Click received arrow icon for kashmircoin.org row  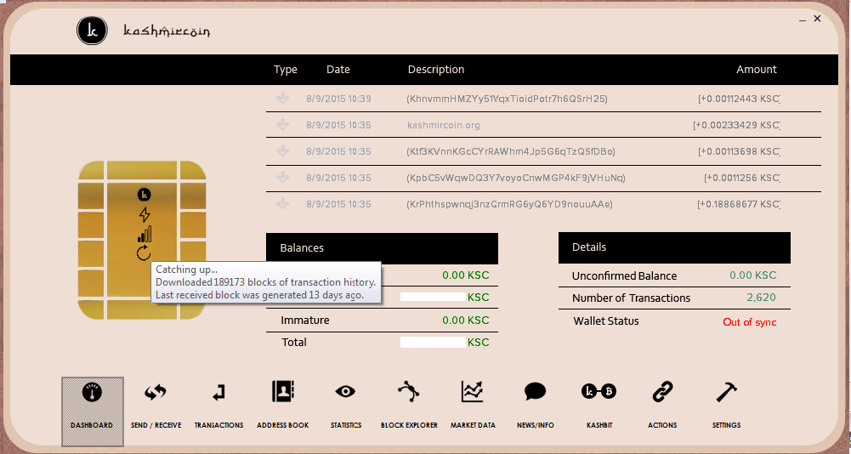(x=283, y=124)
